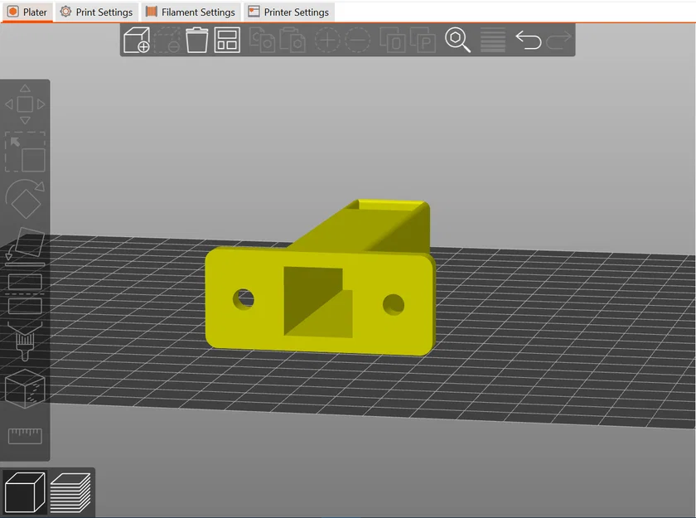Open the Paint-on supports brush tool

(x=25, y=341)
